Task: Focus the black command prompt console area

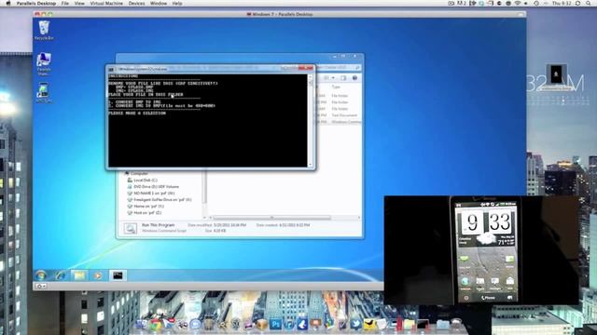Action: [207, 120]
